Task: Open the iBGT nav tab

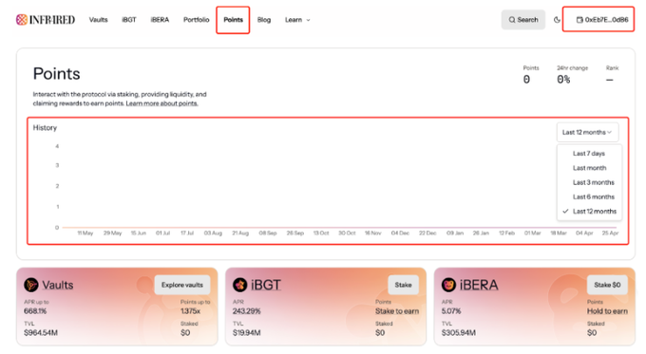Action: click(x=129, y=20)
